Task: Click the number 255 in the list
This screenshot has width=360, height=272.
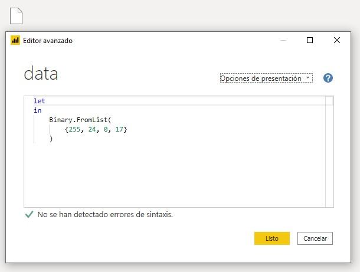Action: 74,129
